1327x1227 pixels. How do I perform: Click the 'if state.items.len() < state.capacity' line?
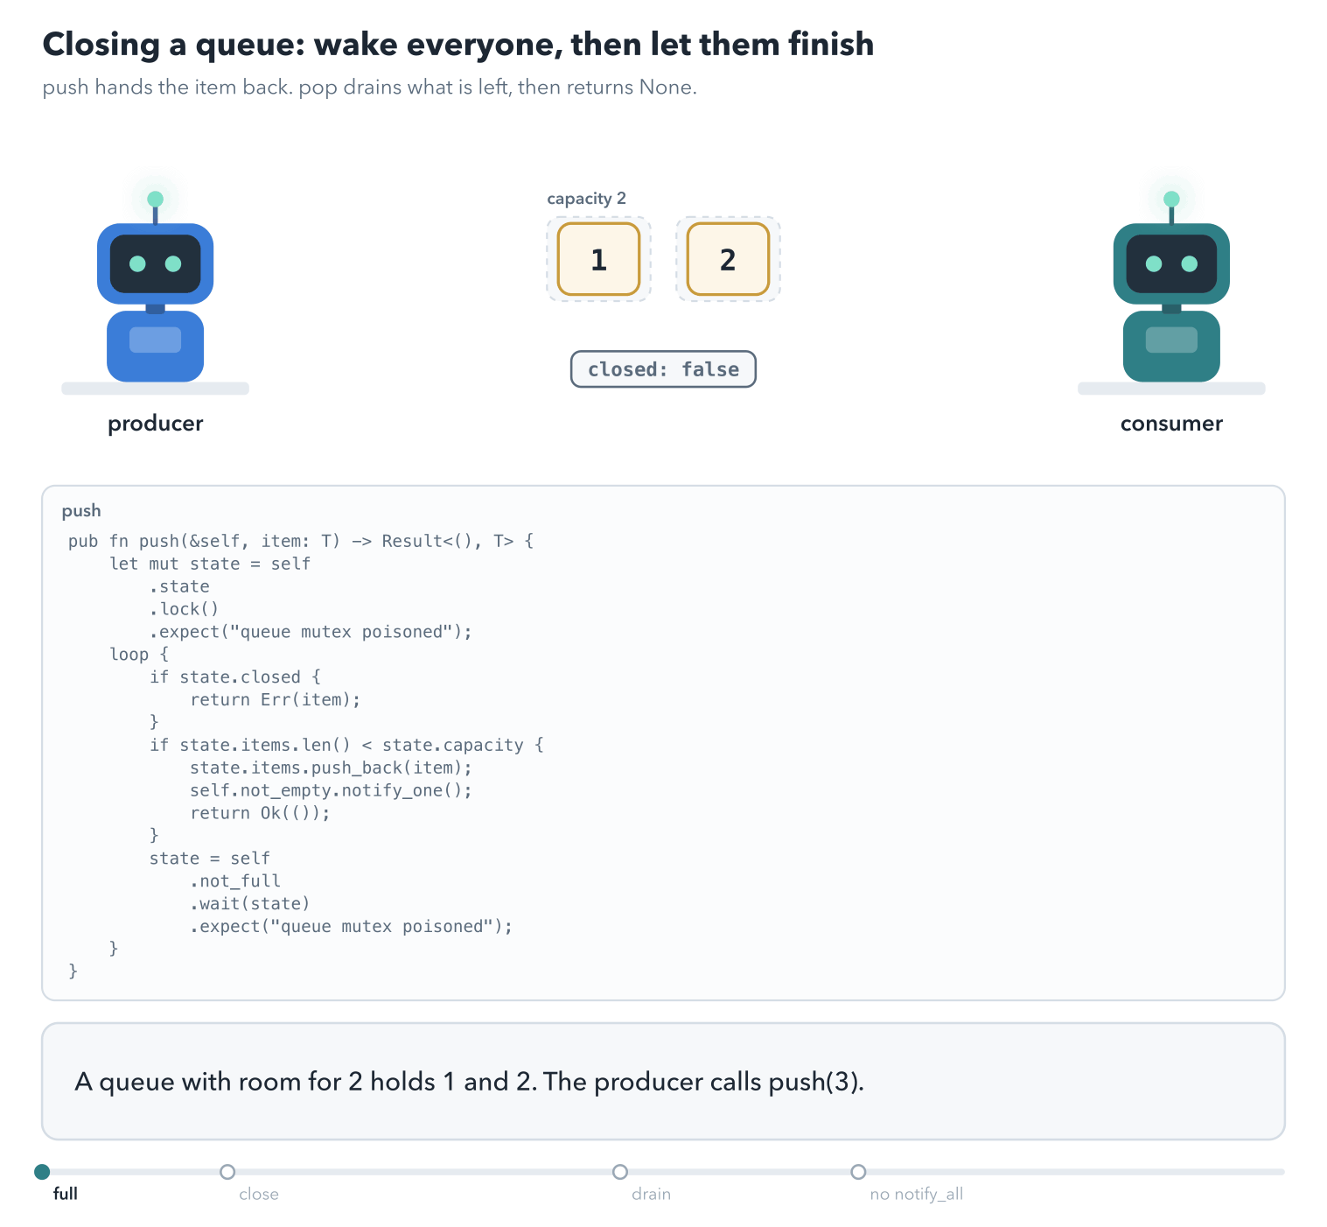(346, 745)
